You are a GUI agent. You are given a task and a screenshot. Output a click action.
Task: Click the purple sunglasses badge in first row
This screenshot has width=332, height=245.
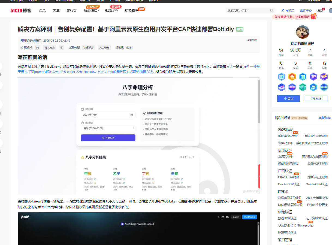[x=313, y=77]
